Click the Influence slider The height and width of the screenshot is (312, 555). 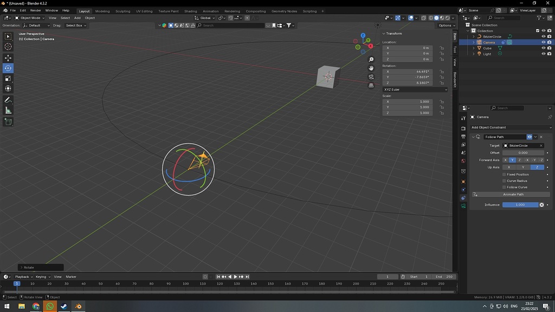520,205
